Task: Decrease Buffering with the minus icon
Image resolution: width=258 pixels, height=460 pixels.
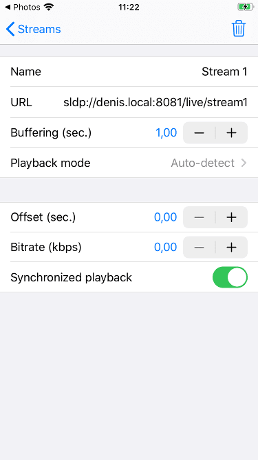Action: pyautogui.click(x=200, y=133)
